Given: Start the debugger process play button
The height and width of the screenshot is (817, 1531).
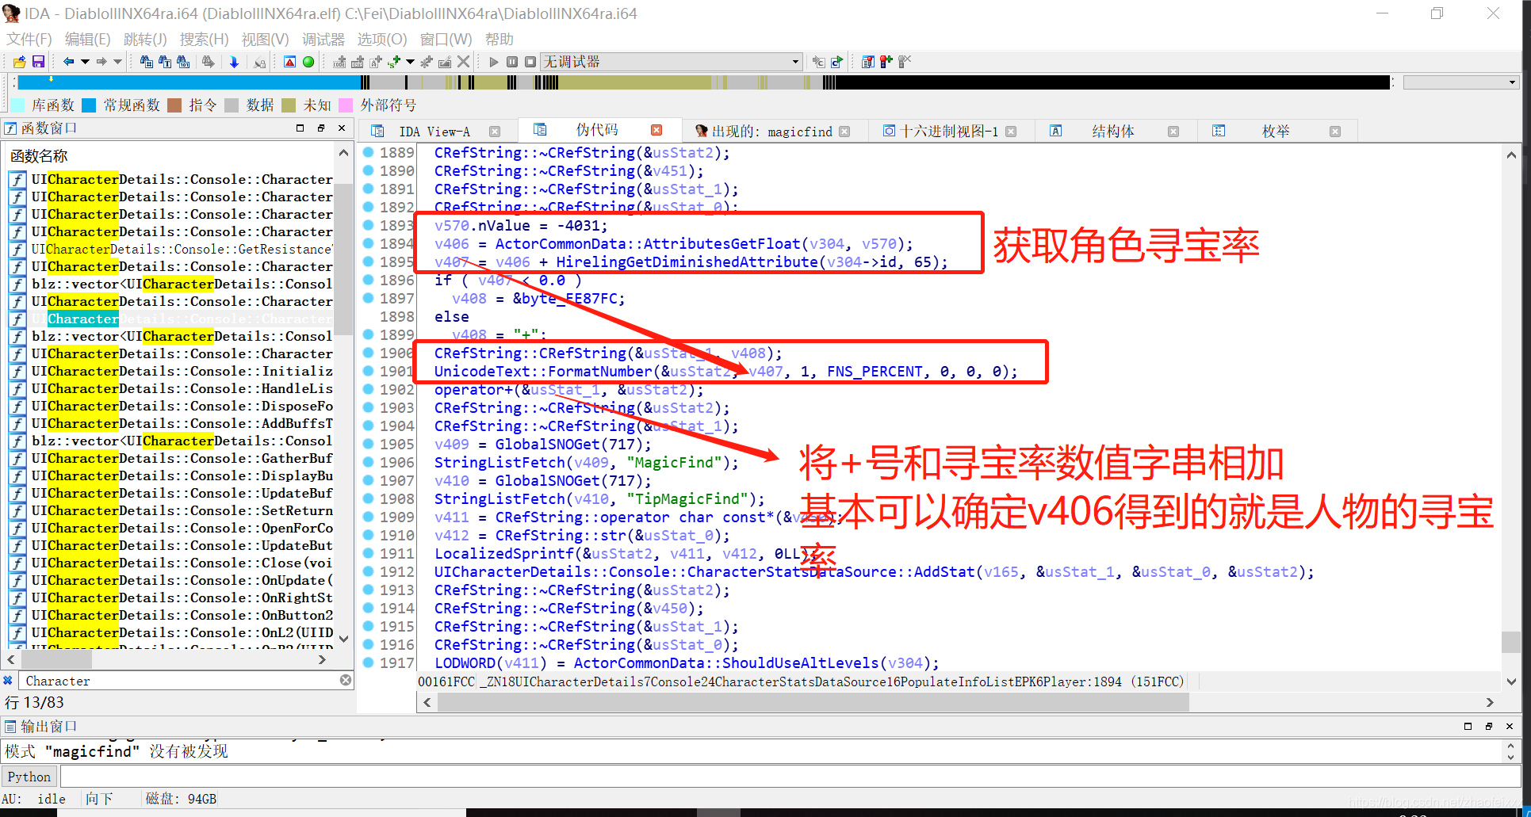Looking at the screenshot, I should coord(494,62).
